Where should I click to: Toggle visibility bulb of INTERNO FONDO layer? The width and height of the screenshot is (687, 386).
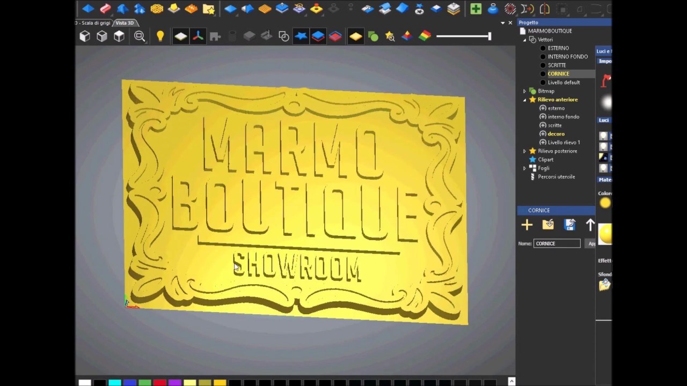pos(543,57)
